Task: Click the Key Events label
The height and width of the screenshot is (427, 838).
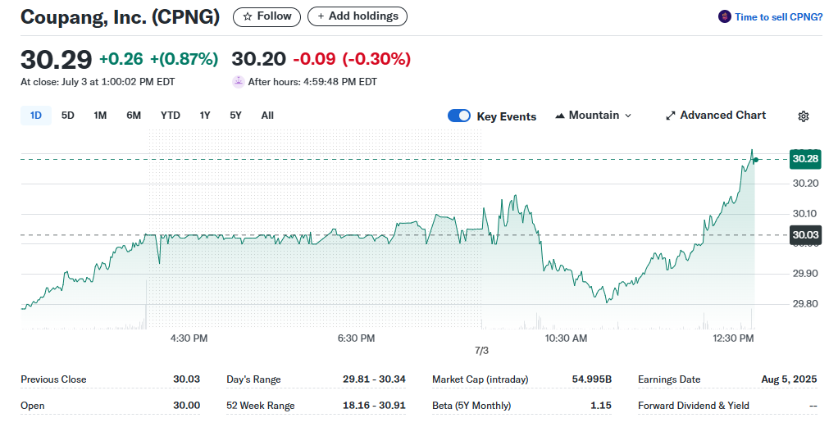Action: coord(507,116)
